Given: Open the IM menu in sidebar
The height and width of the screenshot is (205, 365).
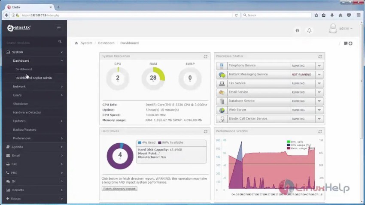Looking at the screenshot, I should pos(34,181).
